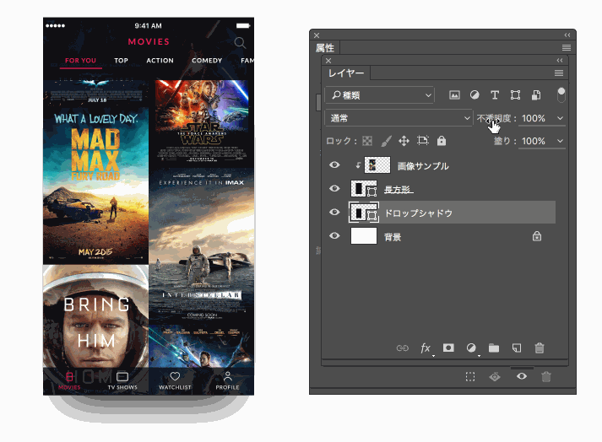Click the PROFILE bottom navigation item

click(227, 380)
